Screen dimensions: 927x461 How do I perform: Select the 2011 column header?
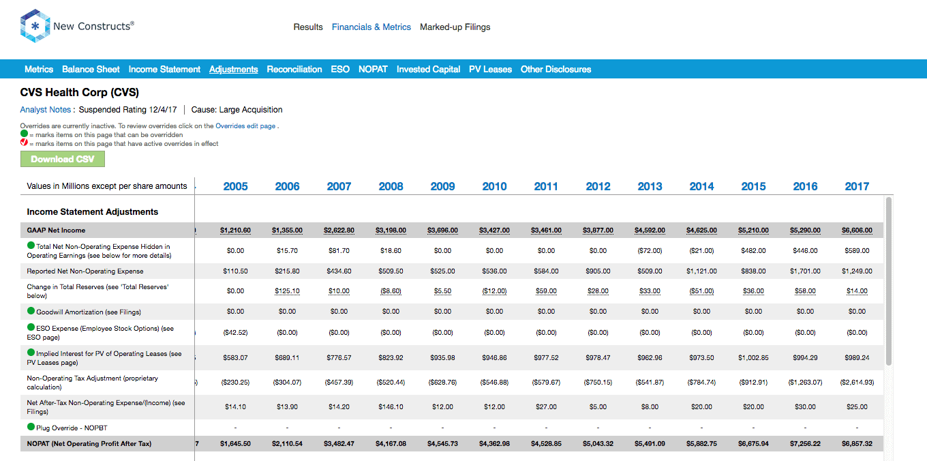(547, 186)
